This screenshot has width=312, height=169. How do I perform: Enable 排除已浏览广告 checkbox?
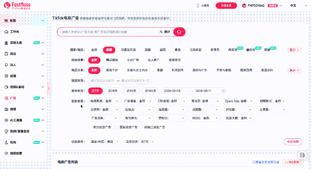click(141, 127)
